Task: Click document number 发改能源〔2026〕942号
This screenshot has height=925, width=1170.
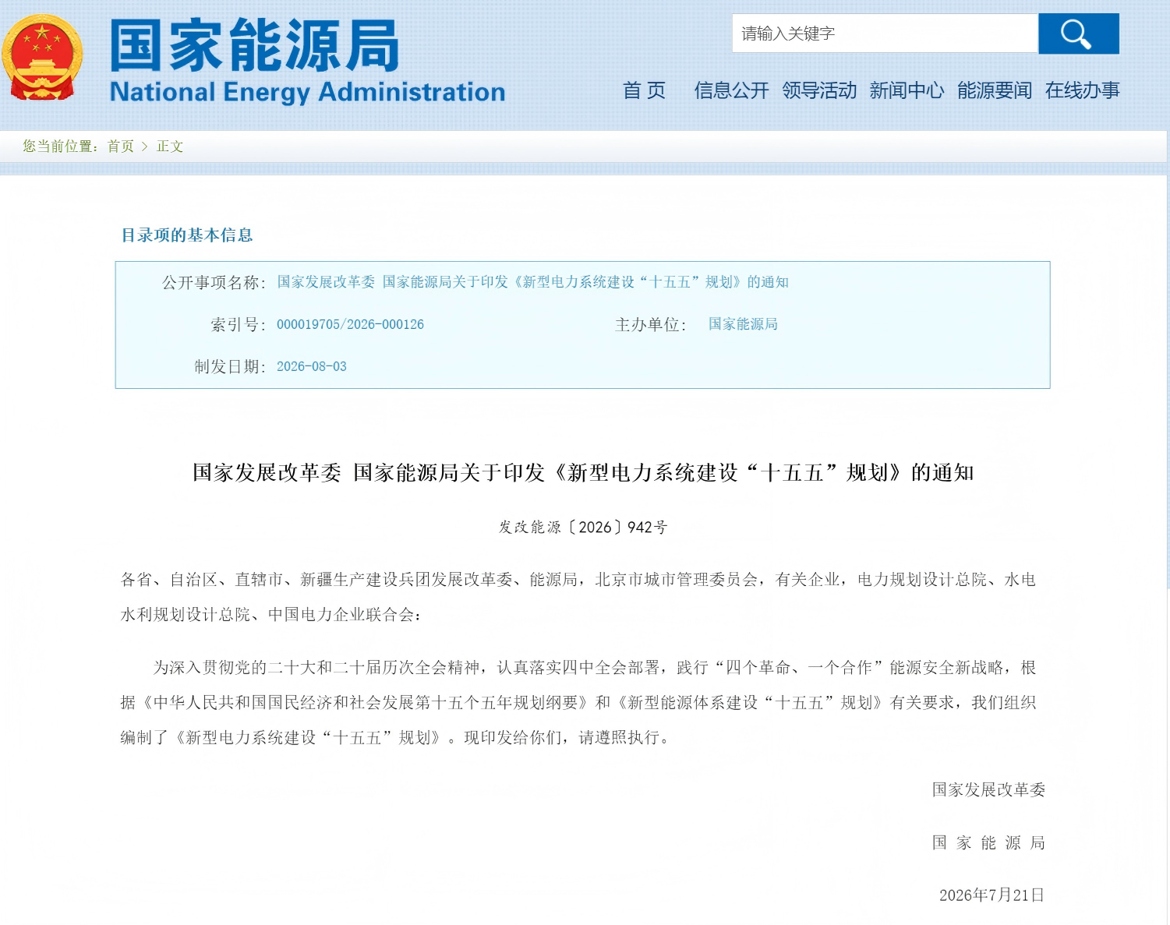Action: (x=583, y=528)
